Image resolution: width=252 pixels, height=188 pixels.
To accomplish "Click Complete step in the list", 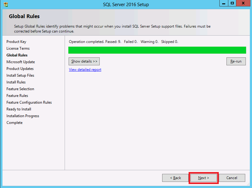I will coord(14,123).
